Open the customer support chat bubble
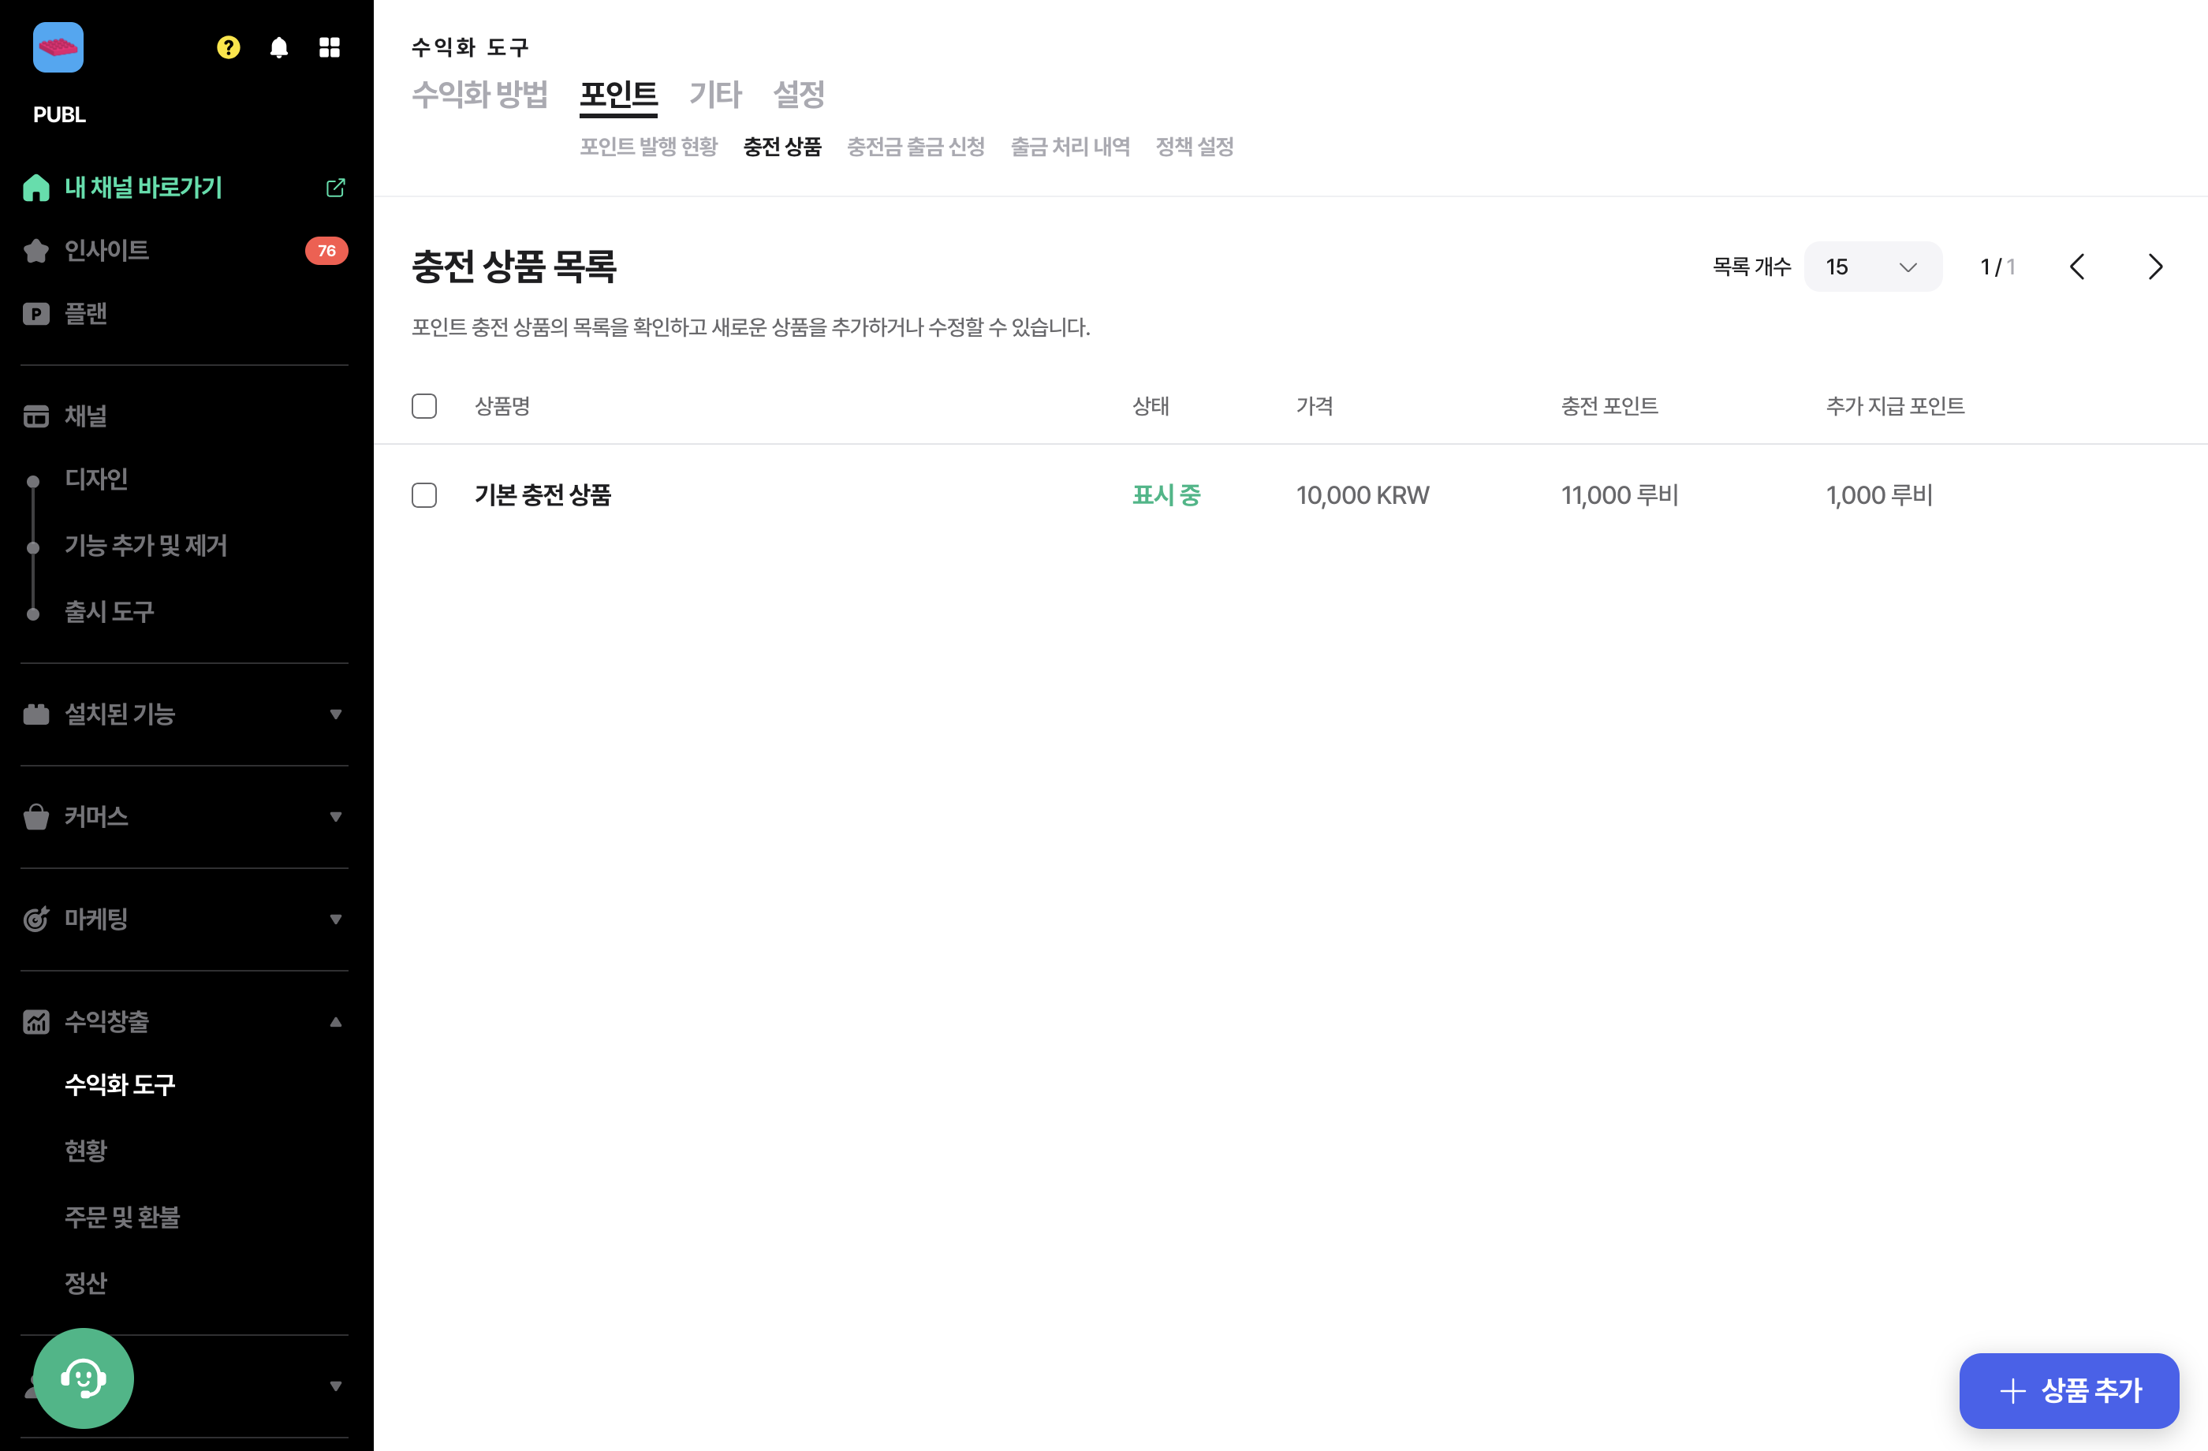Screen dimensions: 2208x1451 [x=84, y=1378]
